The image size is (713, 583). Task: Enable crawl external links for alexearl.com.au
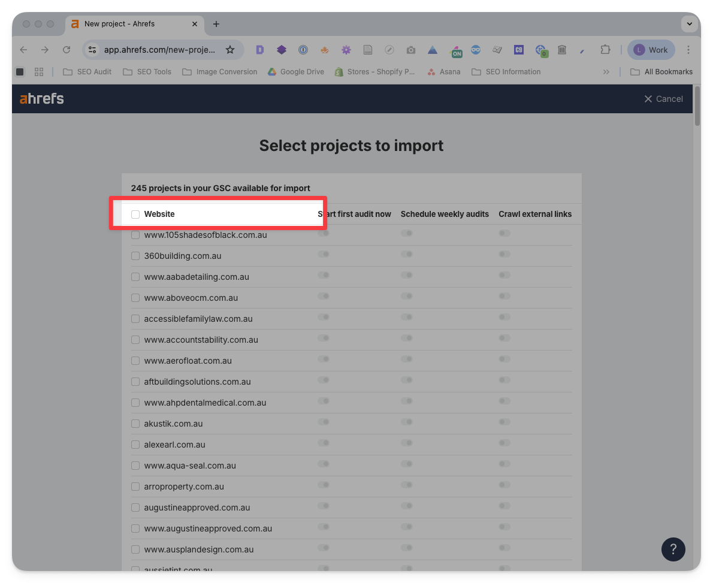coord(504,443)
